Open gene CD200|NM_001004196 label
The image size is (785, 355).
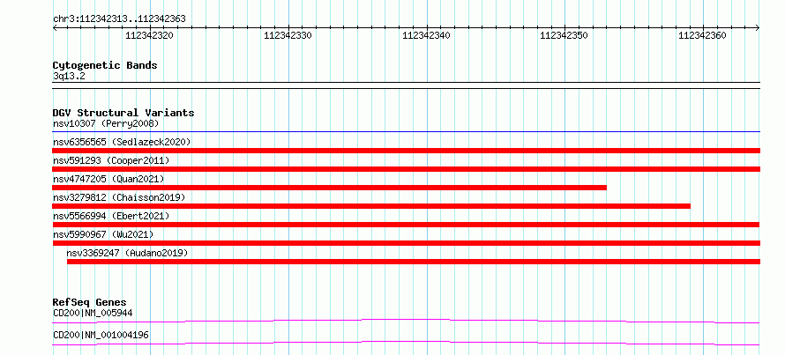click(x=101, y=335)
